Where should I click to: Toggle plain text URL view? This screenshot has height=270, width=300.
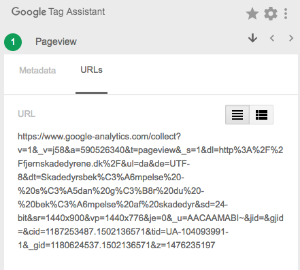(237, 114)
